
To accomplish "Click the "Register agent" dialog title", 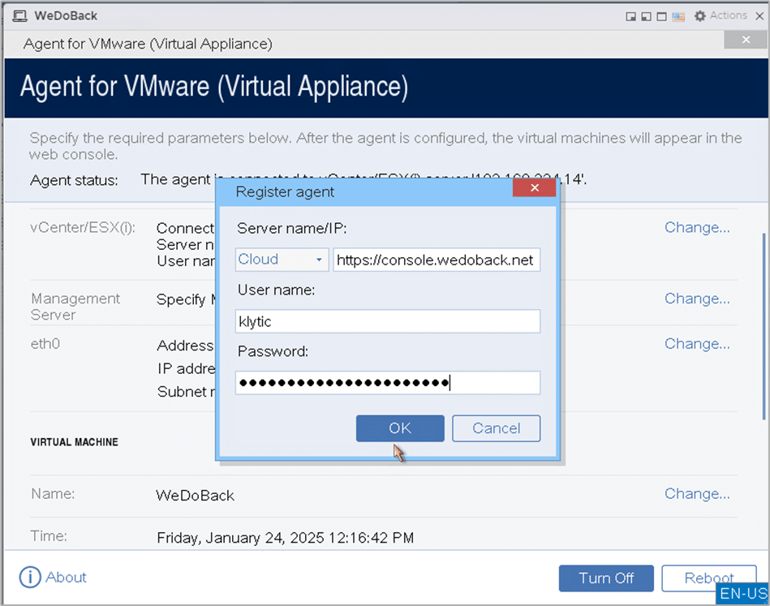I will tap(285, 191).
